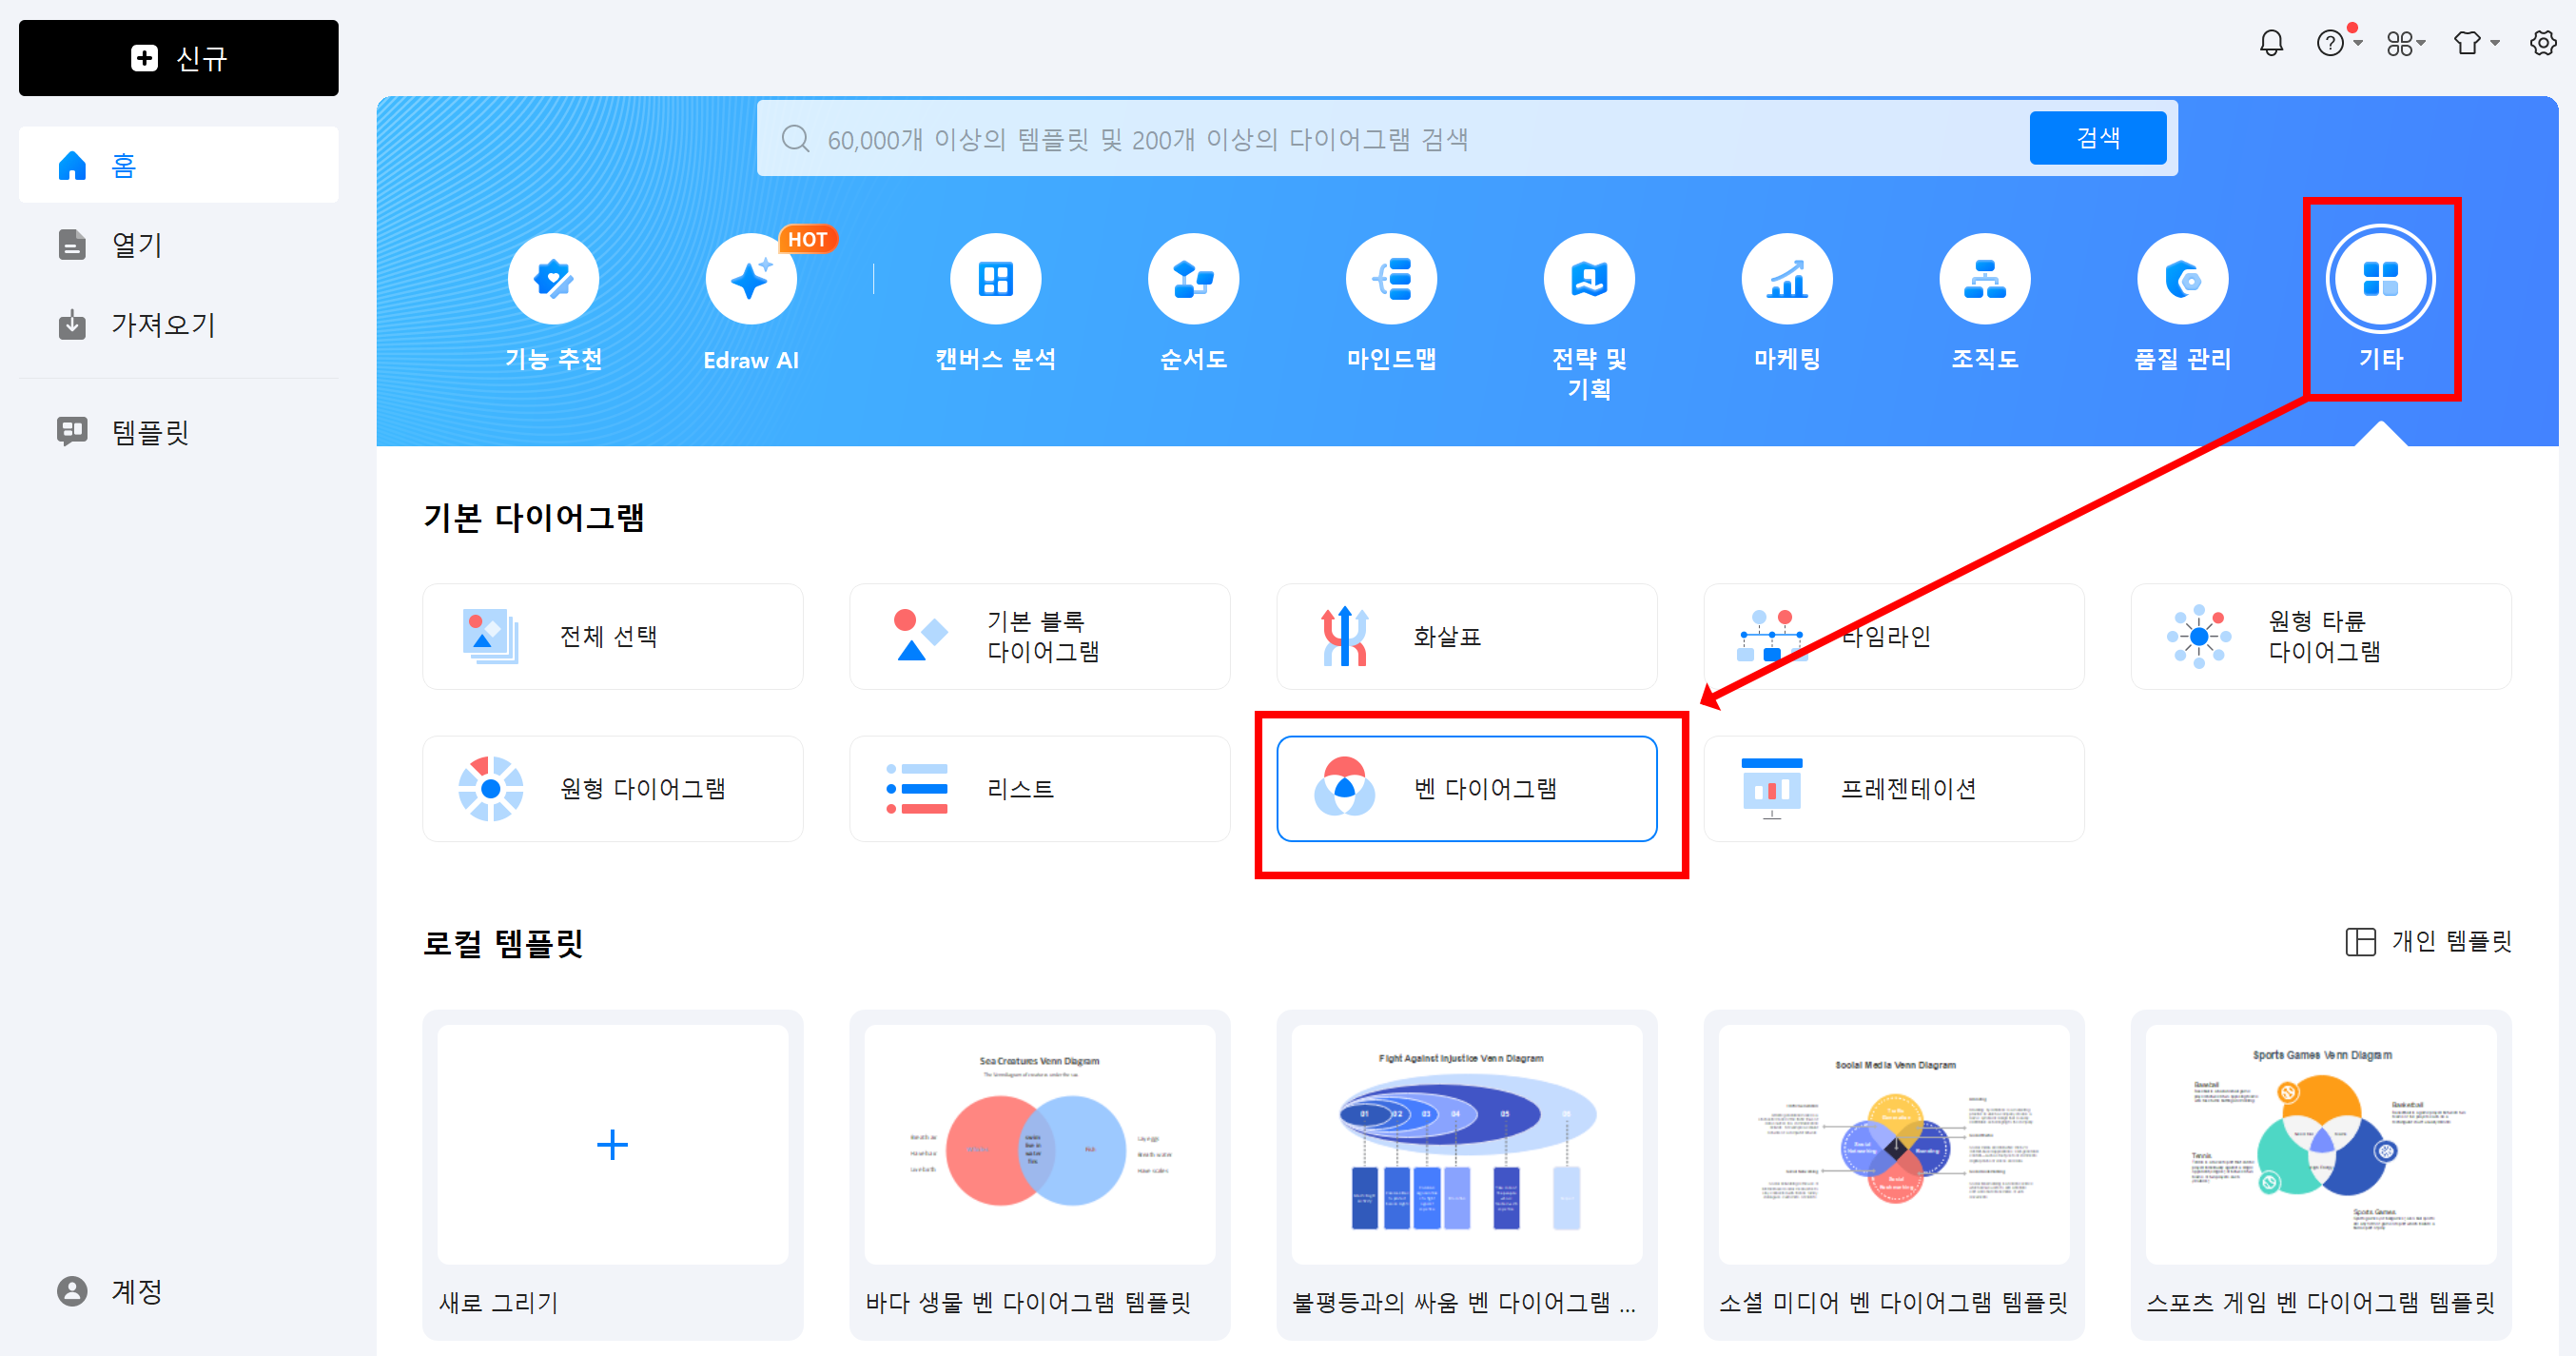Expand the apps grid dropdown
The width and height of the screenshot is (2576, 1356).
[x=2405, y=43]
